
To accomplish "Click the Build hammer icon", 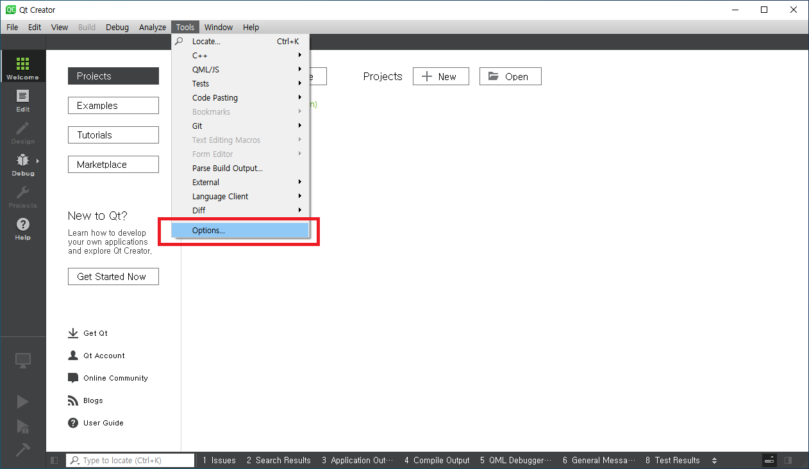I will point(22,450).
